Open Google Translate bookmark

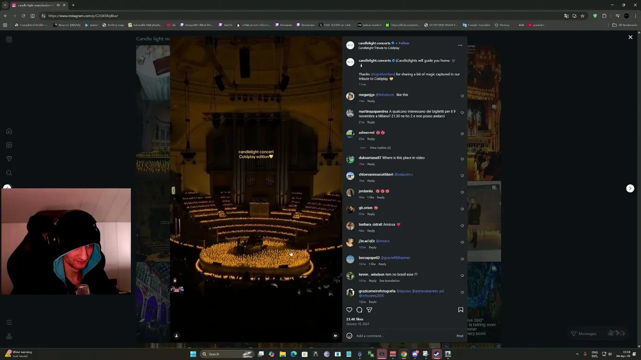[476, 25]
